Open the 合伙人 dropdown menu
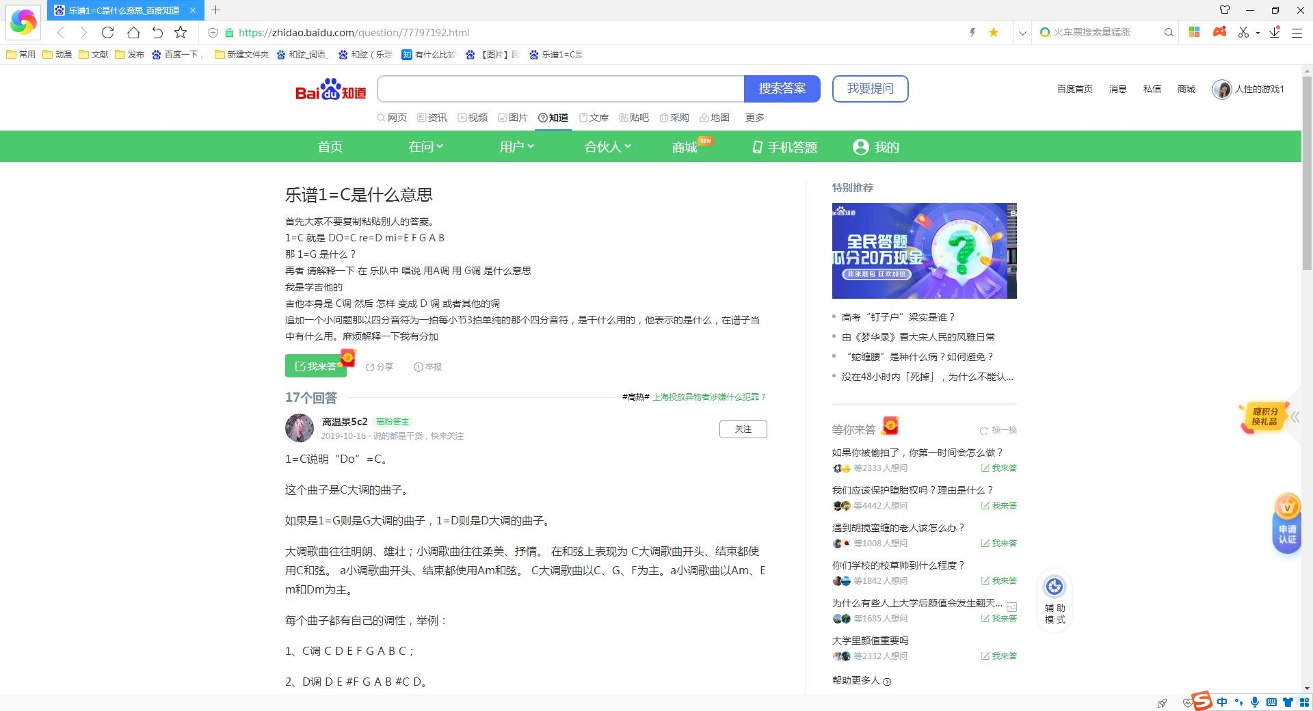The width and height of the screenshot is (1313, 711). pyautogui.click(x=607, y=146)
